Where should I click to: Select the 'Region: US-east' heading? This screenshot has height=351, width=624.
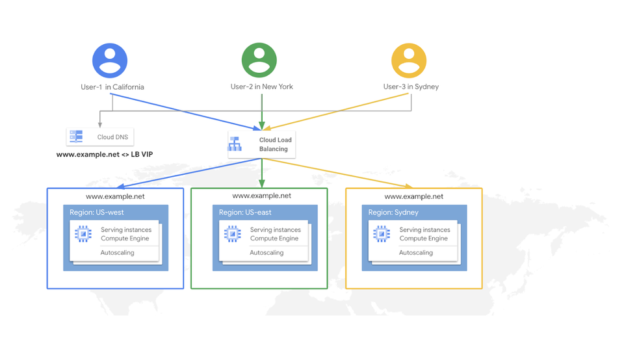[245, 213]
